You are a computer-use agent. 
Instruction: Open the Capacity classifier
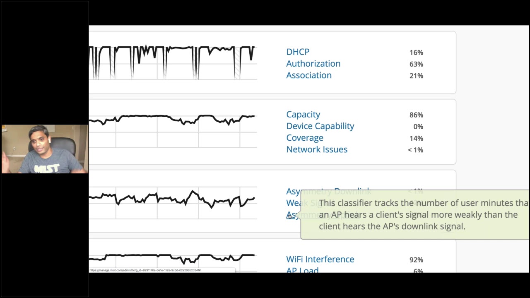[x=303, y=114]
